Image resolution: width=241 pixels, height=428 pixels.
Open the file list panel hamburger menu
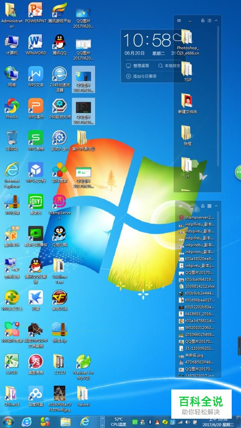point(180,206)
